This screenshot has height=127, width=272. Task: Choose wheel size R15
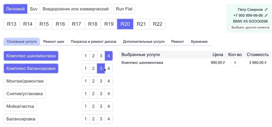[44, 24]
